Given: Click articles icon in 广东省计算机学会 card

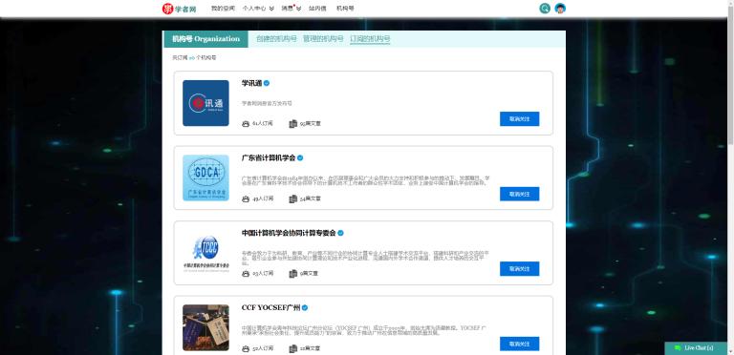Looking at the screenshot, I should (293, 198).
